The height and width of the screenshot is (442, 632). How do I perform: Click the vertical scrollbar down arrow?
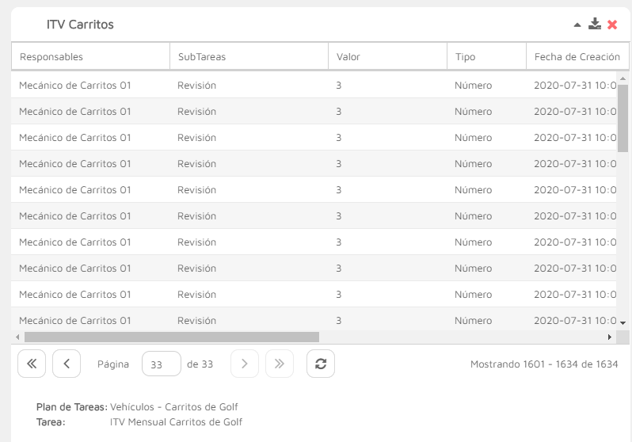[622, 323]
